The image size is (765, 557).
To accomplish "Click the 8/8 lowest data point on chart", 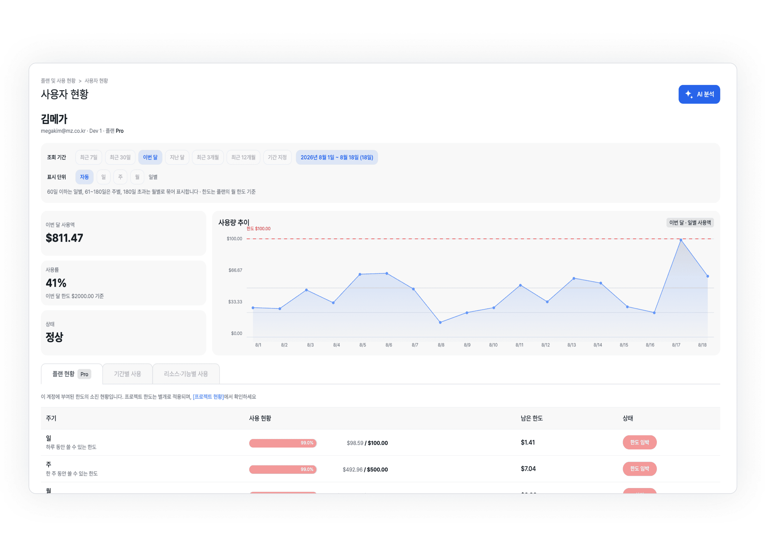I will pos(440,322).
